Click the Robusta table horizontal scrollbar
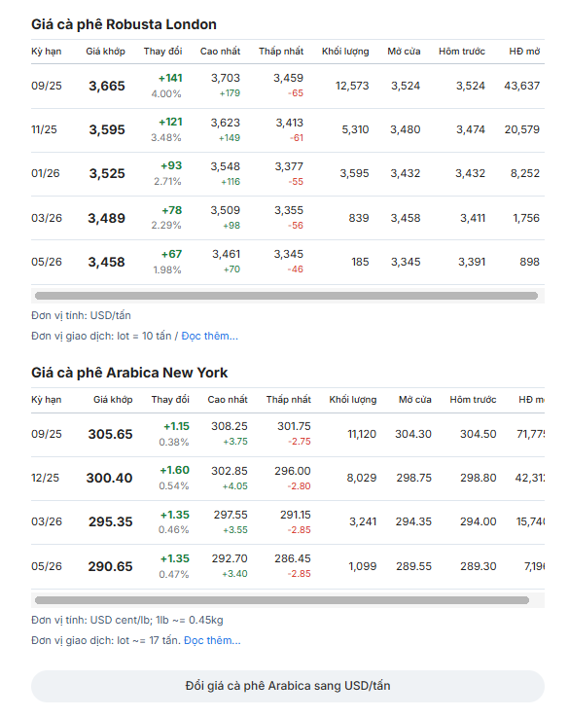The width and height of the screenshot is (569, 717). (x=286, y=296)
